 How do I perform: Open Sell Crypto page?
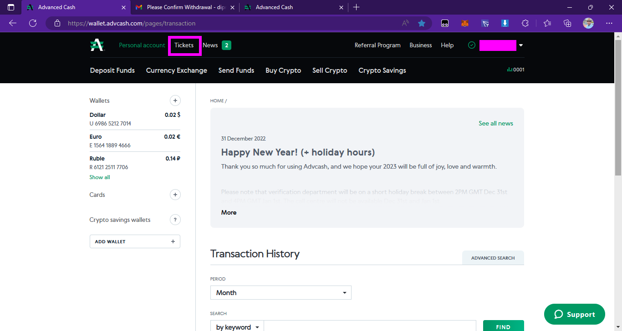click(330, 70)
